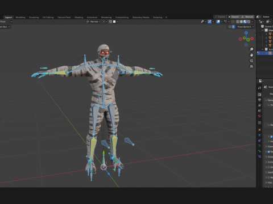
Task: Click the Z axis on navigation gizmo
Action: (x=246, y=33)
